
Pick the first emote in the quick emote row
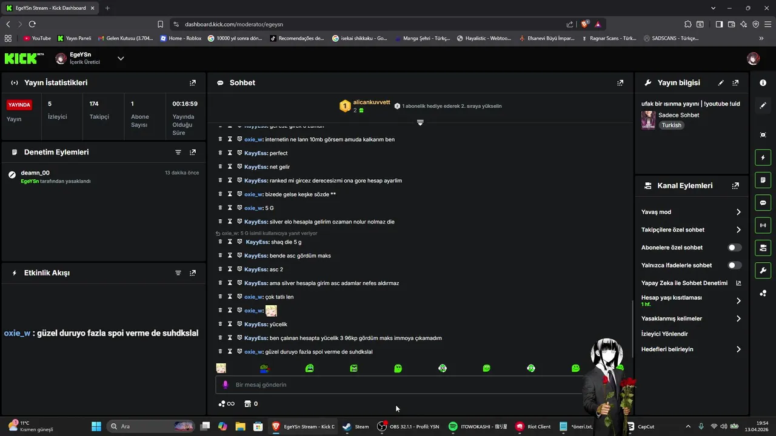click(x=221, y=368)
